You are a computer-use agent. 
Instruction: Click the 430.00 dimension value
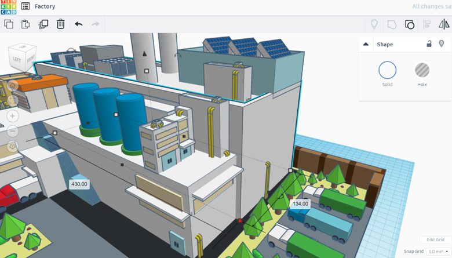point(79,184)
